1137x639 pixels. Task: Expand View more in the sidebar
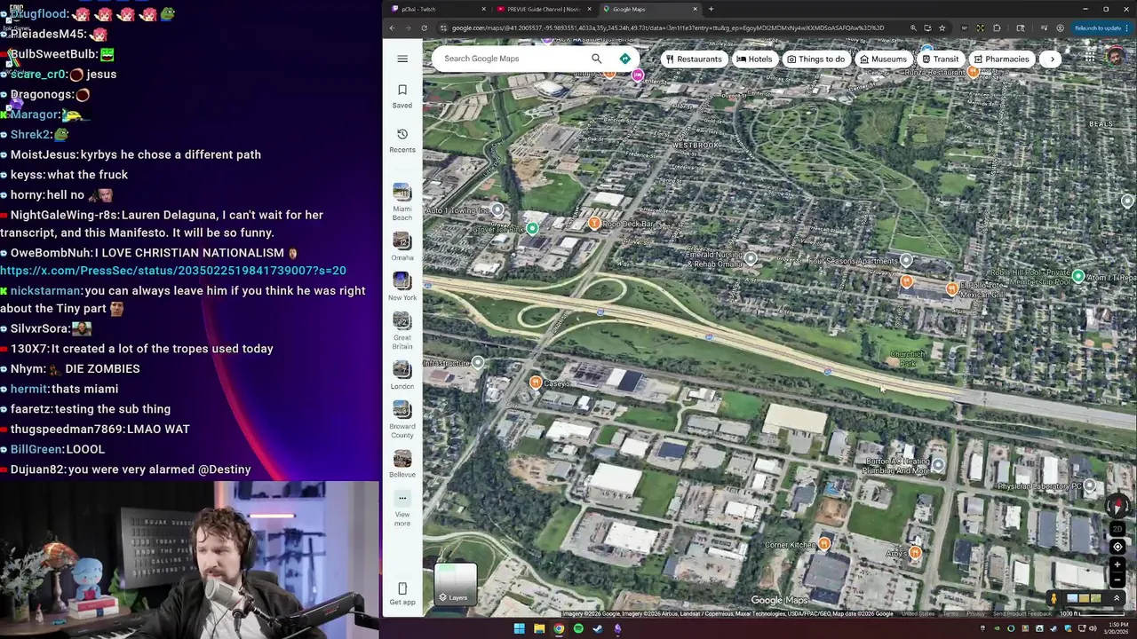point(402,509)
